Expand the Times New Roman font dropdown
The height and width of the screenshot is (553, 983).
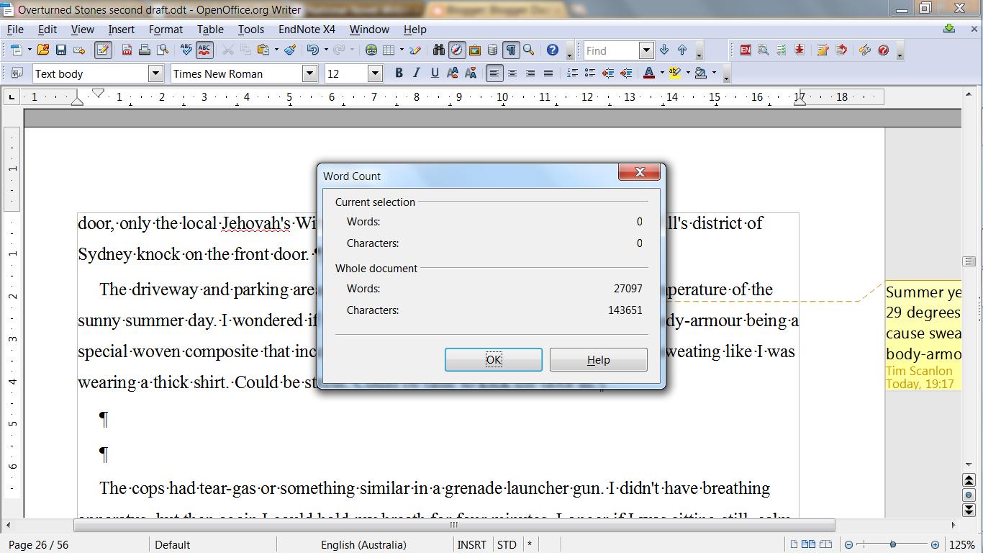(309, 73)
